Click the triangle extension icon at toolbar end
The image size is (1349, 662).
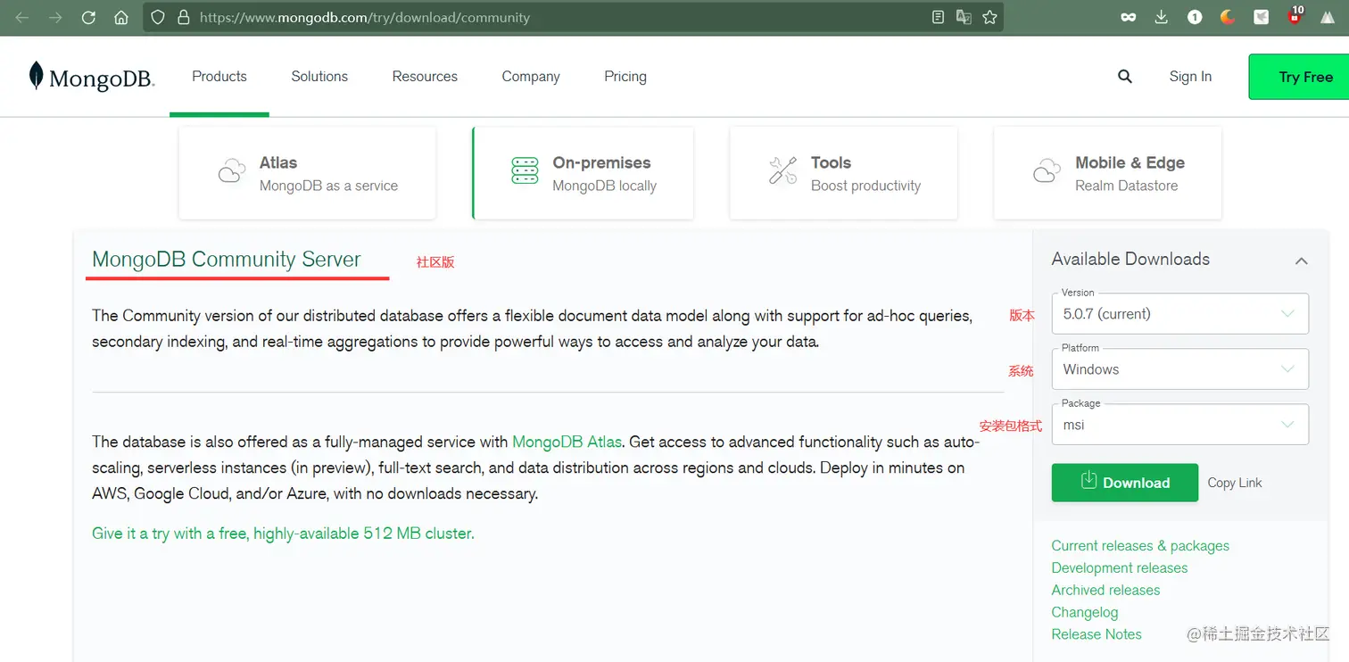[x=1327, y=17]
